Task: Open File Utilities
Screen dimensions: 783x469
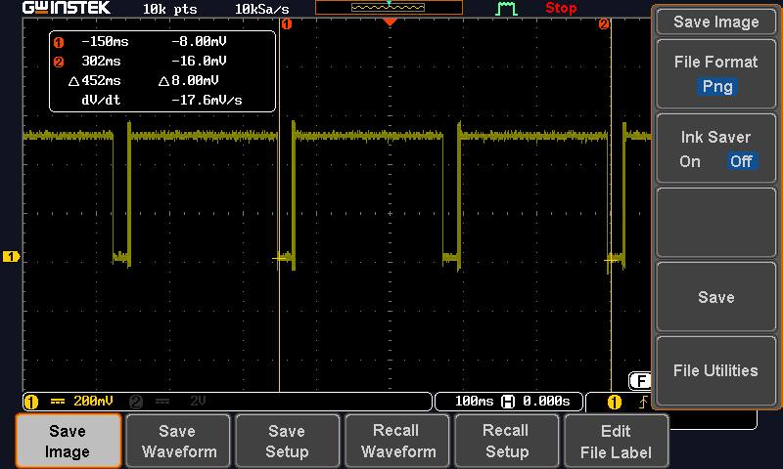Action: tap(716, 371)
